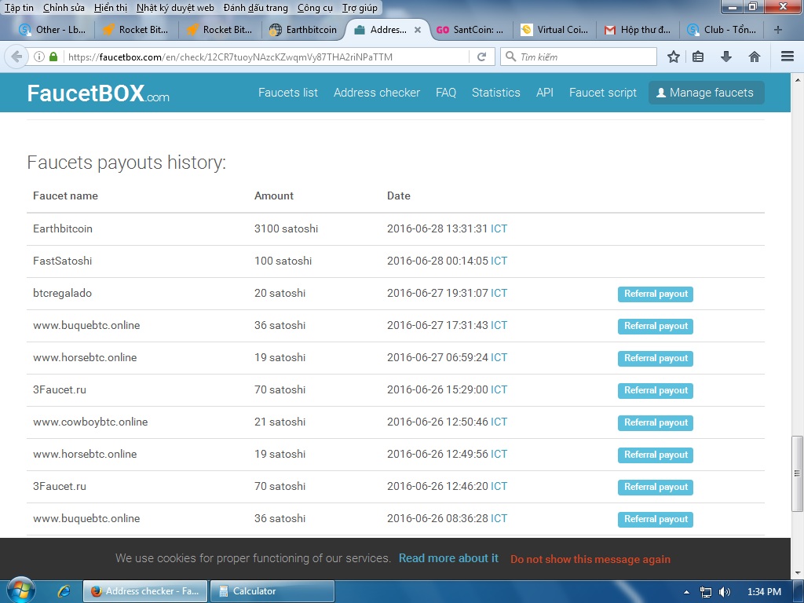The image size is (804, 603).
Task: Open the Faucet script link
Action: pos(603,93)
